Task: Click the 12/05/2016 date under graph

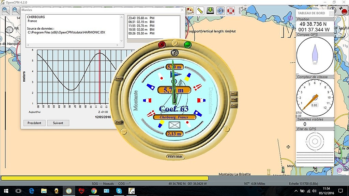Action: pyautogui.click(x=103, y=117)
